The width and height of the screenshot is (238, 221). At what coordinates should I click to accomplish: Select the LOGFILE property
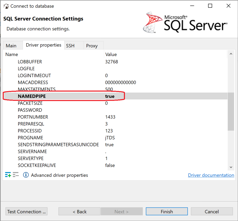tap(26, 69)
